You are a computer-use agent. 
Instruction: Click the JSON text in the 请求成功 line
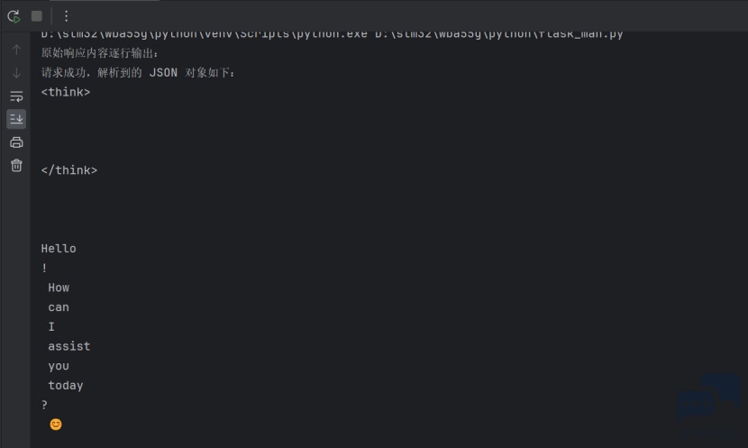pyautogui.click(x=163, y=72)
